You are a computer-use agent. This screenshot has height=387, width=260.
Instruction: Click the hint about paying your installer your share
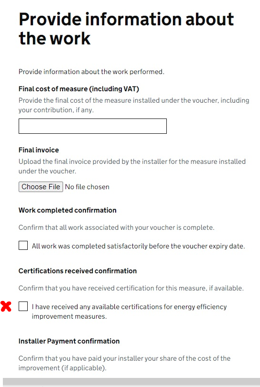click(x=124, y=363)
